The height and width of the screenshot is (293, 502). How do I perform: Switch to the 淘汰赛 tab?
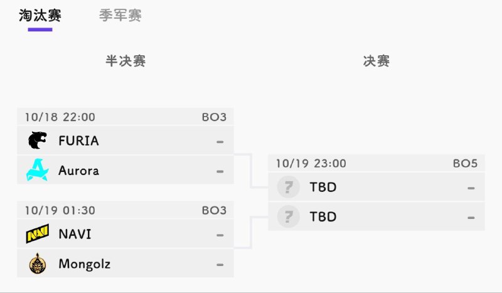[x=40, y=16]
